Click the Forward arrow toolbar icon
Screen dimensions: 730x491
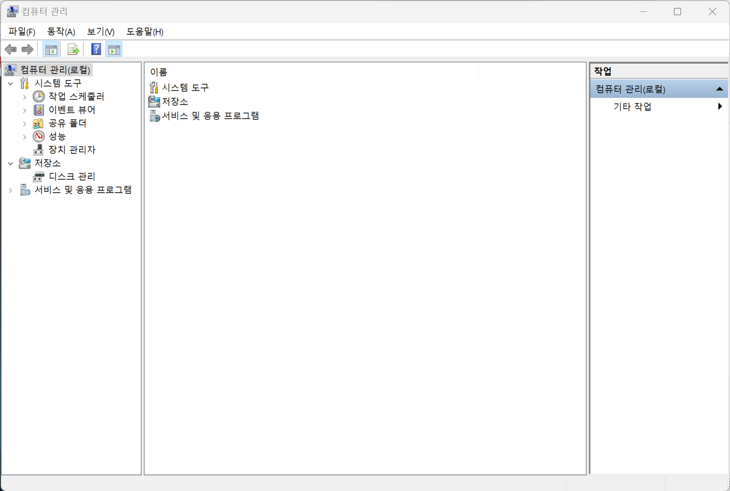[28, 49]
